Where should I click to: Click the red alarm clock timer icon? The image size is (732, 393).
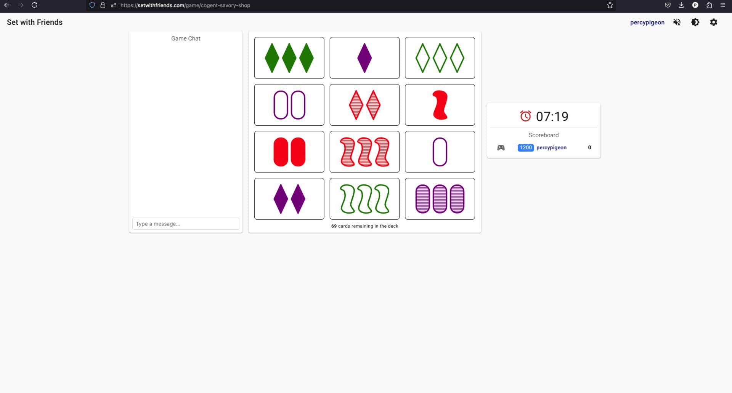point(525,116)
